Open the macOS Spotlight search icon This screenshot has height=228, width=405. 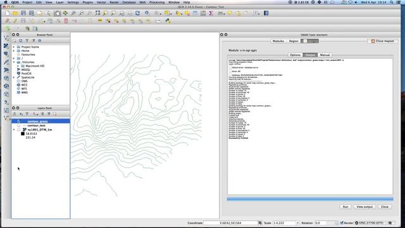[392, 2]
